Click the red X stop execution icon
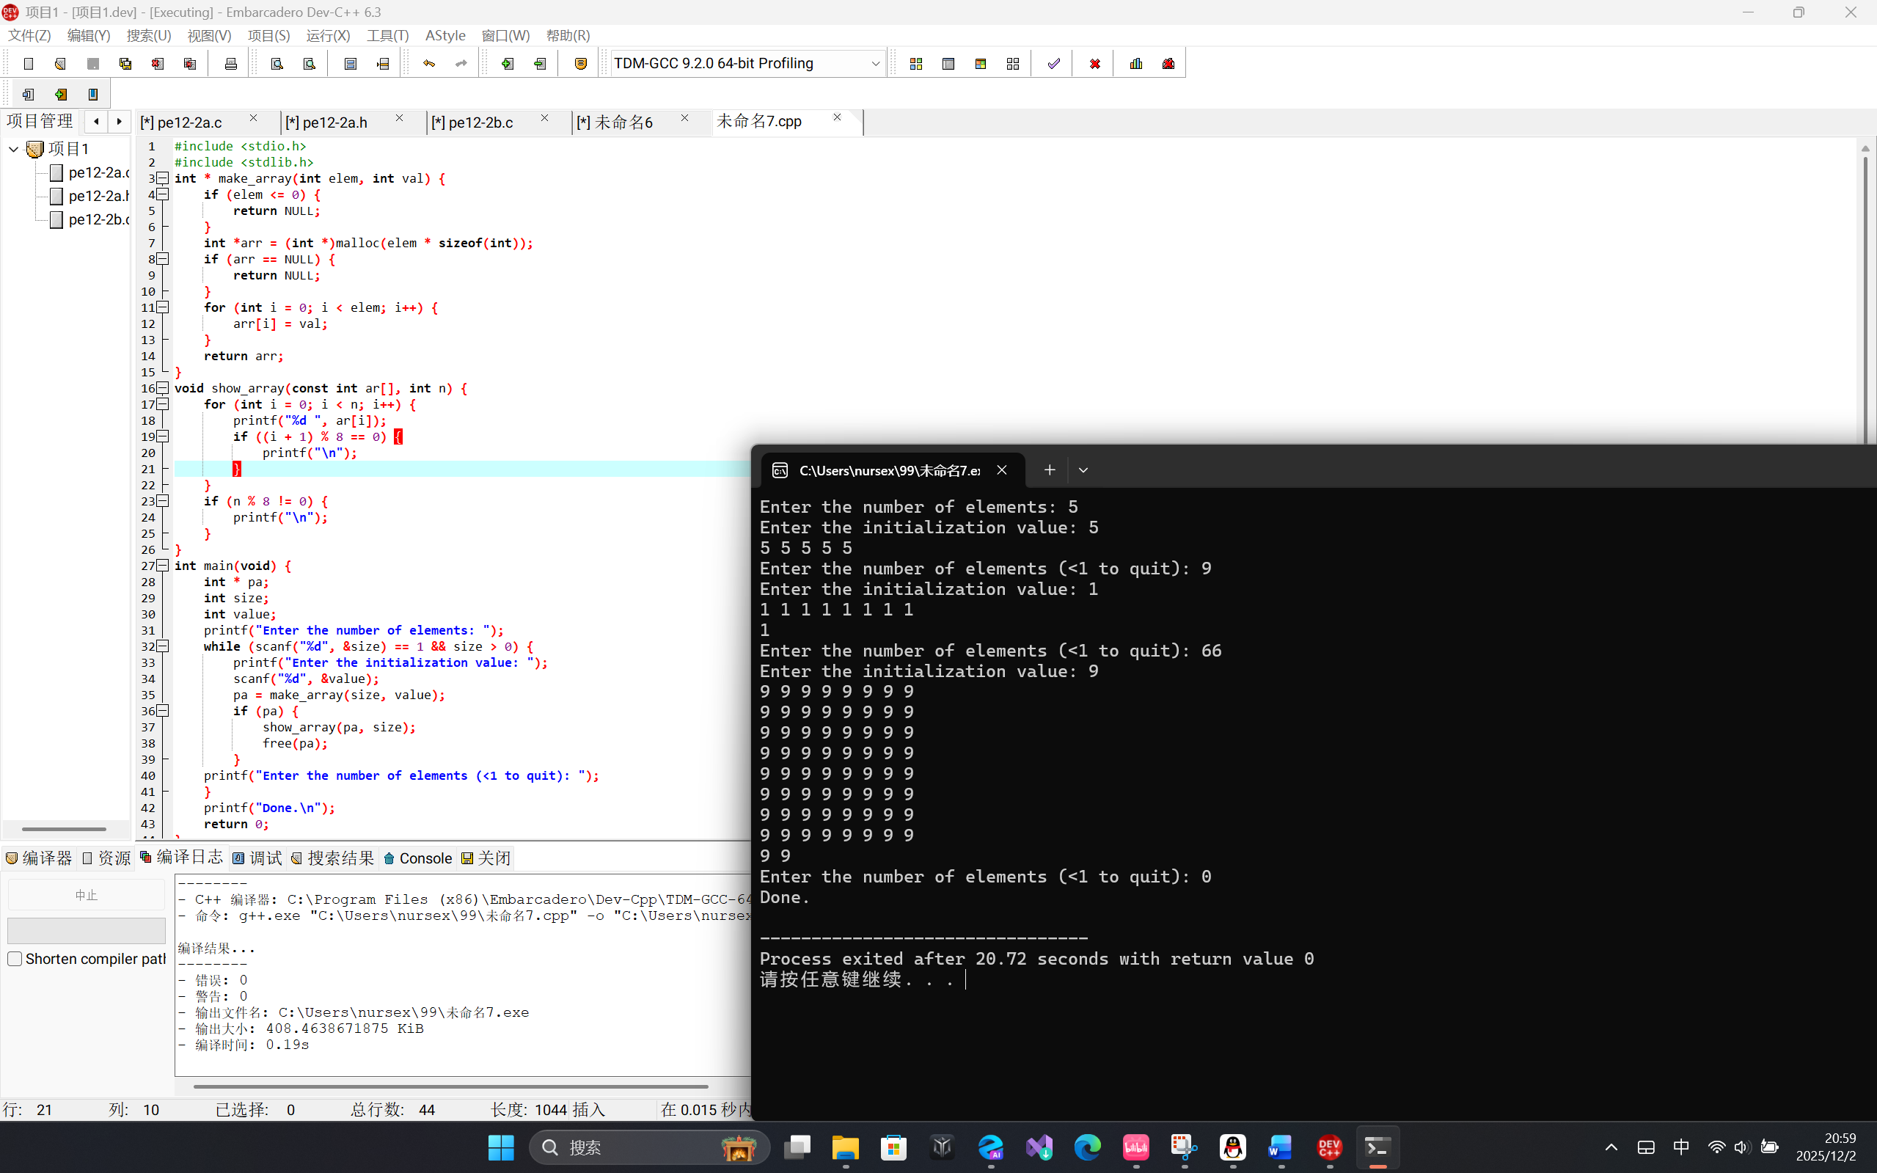The width and height of the screenshot is (1877, 1173). tap(1094, 64)
